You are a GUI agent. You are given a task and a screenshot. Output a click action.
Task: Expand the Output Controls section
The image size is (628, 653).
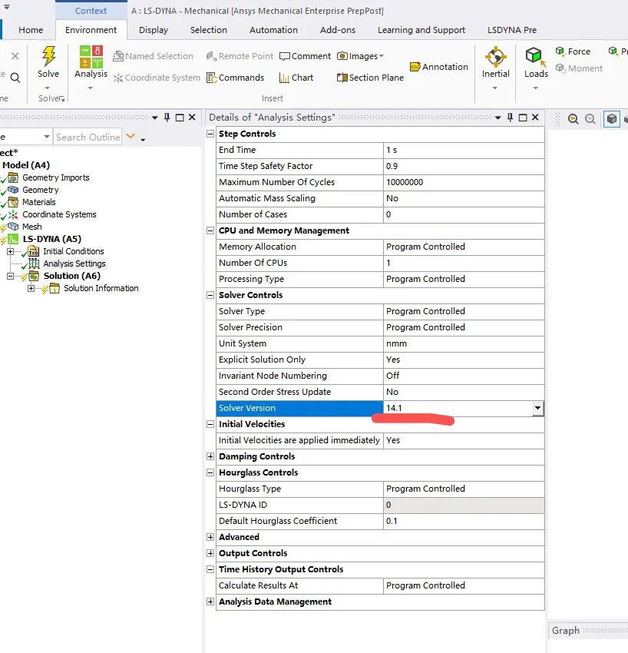(x=210, y=553)
